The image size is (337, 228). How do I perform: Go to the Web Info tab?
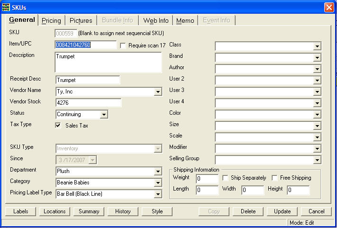click(x=156, y=20)
